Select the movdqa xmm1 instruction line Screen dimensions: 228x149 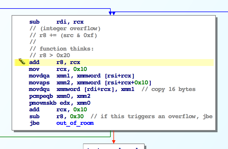pos(82,76)
